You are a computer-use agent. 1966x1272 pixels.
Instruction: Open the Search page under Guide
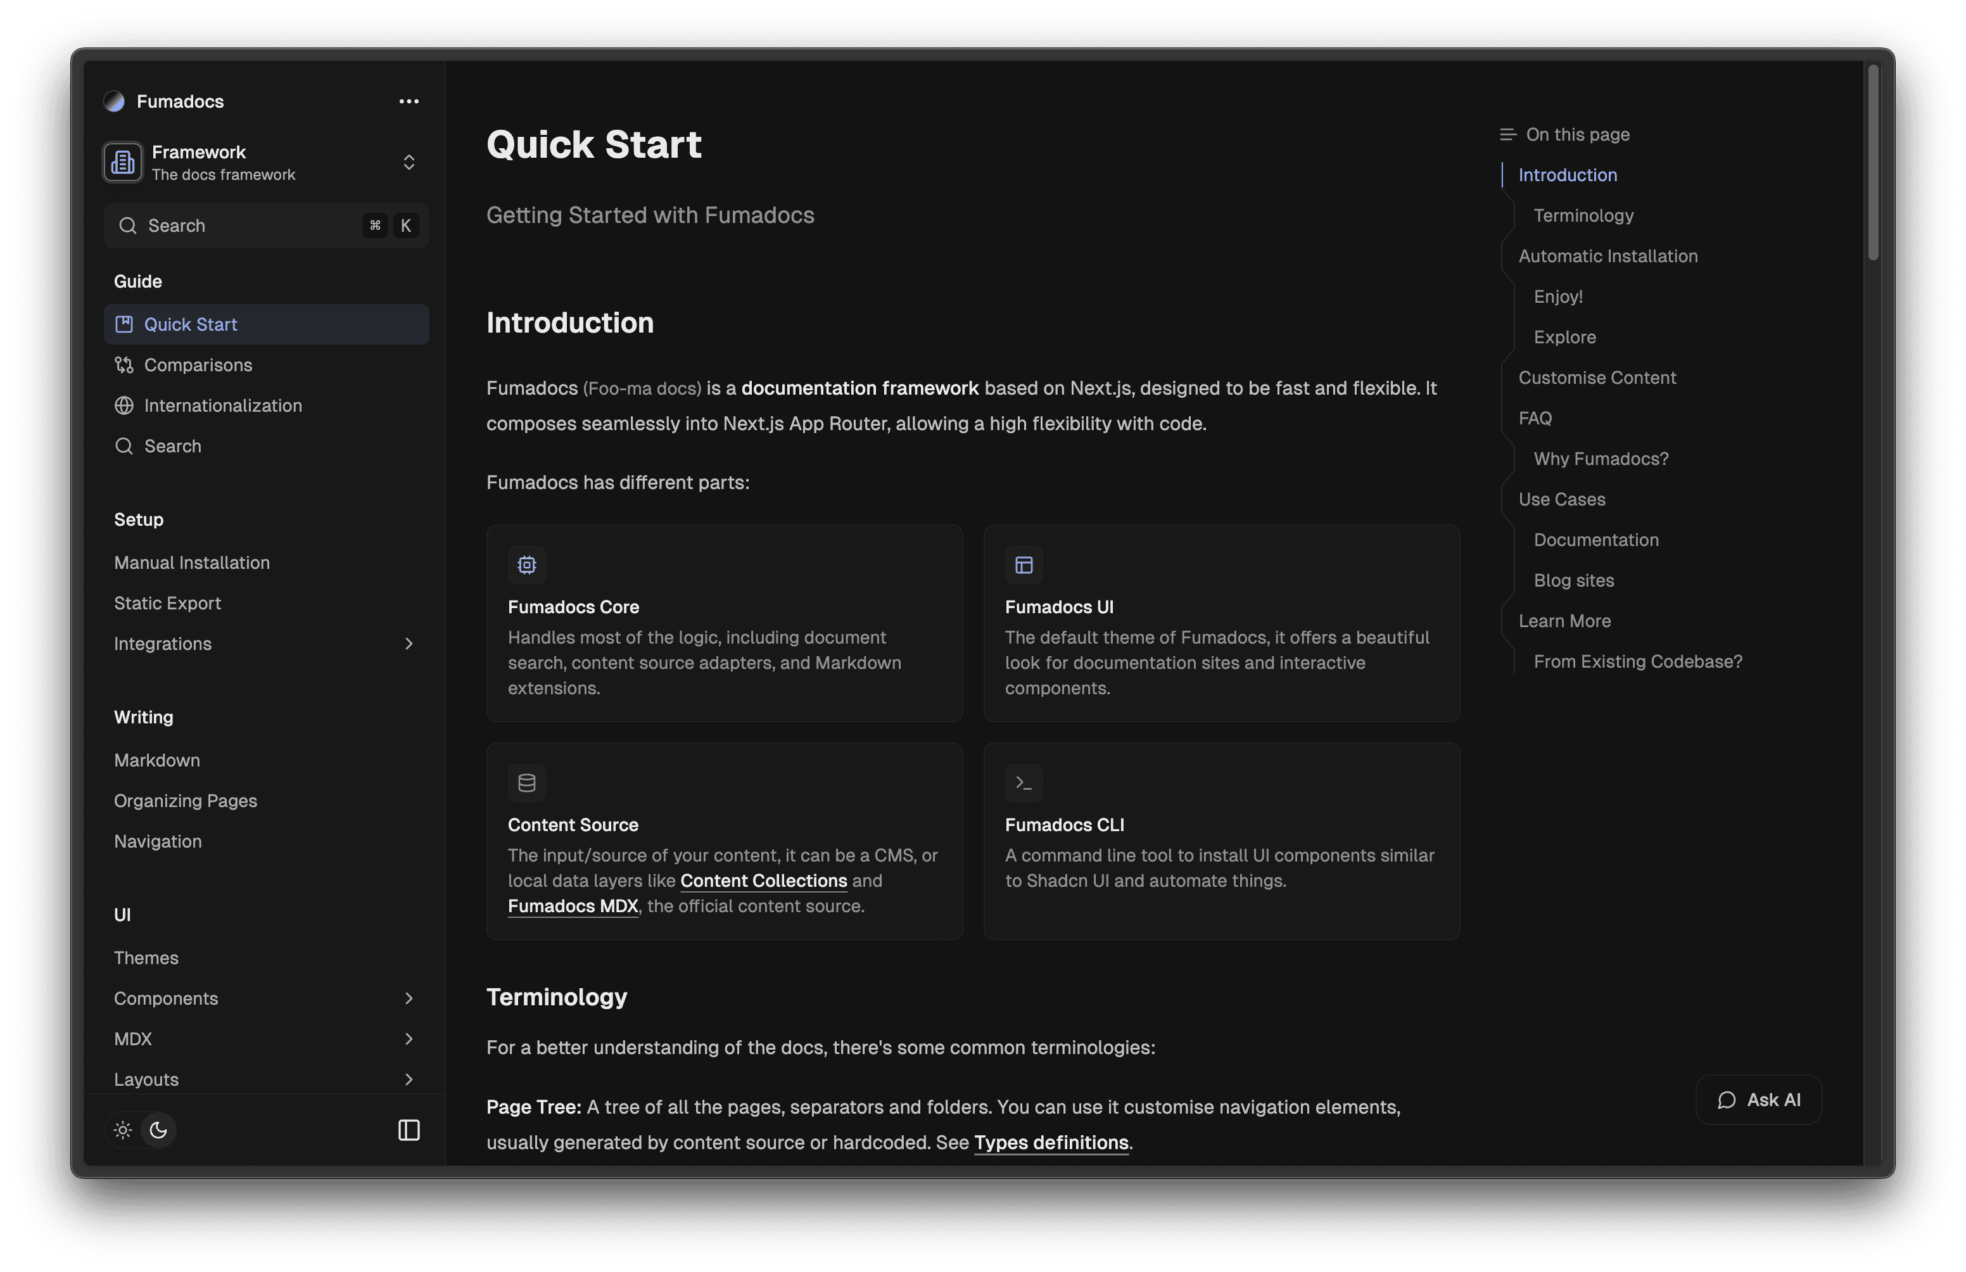266,445
